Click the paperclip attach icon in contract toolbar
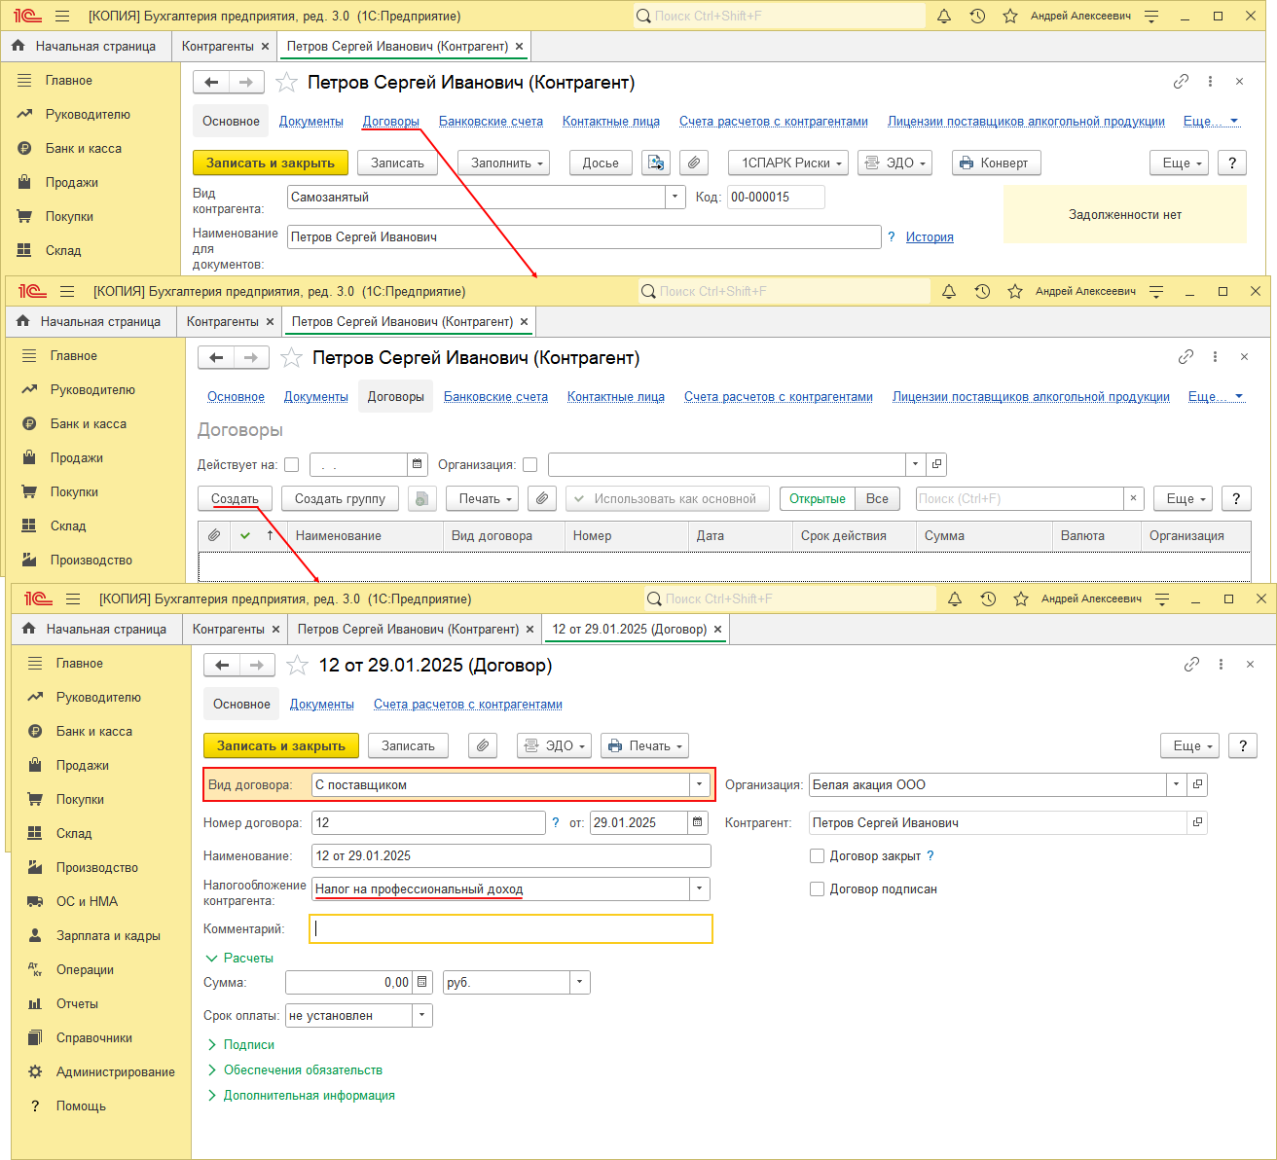This screenshot has width=1277, height=1160. [x=483, y=745]
